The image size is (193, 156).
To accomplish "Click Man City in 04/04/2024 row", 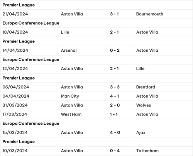I will 70,96.
